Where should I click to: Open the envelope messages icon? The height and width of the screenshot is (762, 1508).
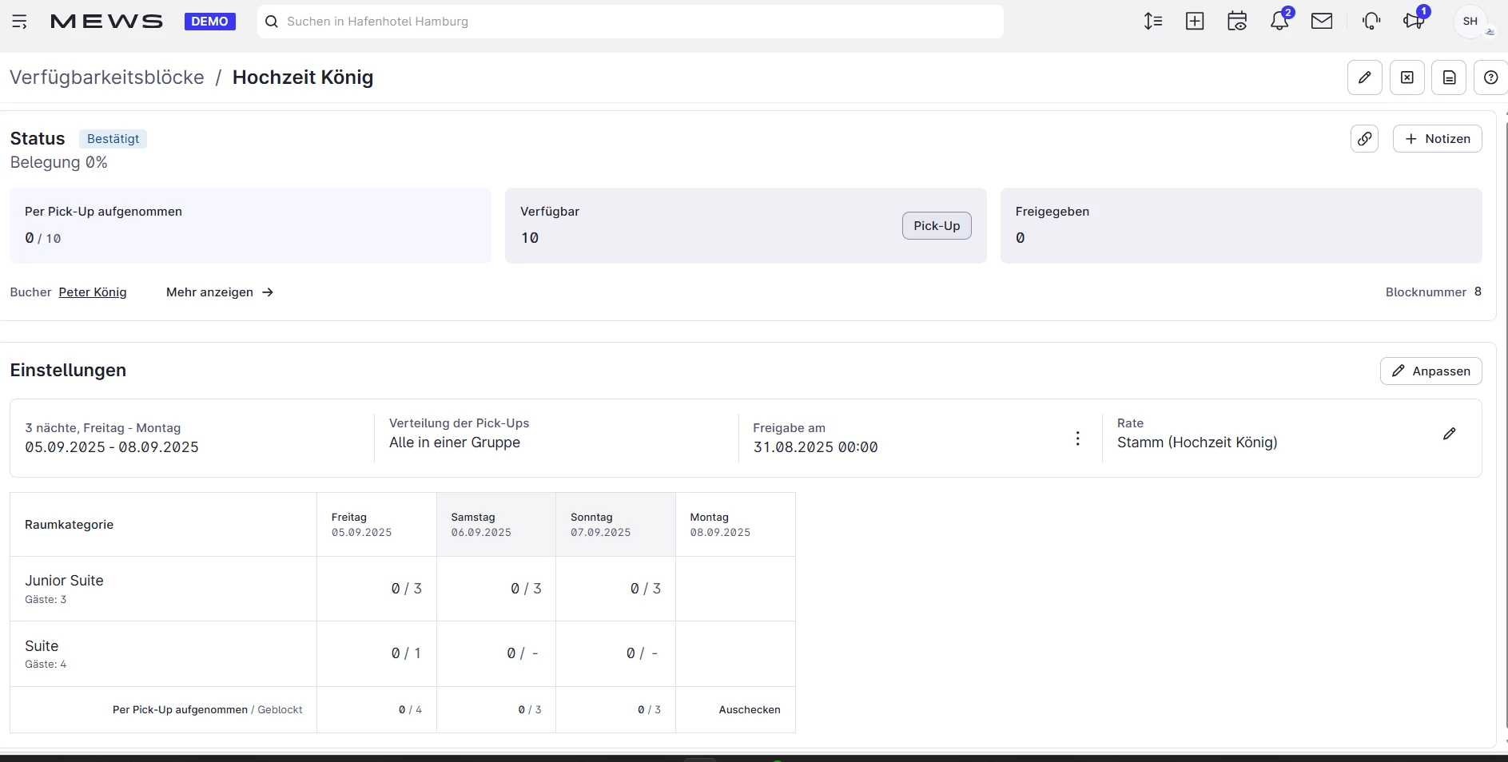1322,22
